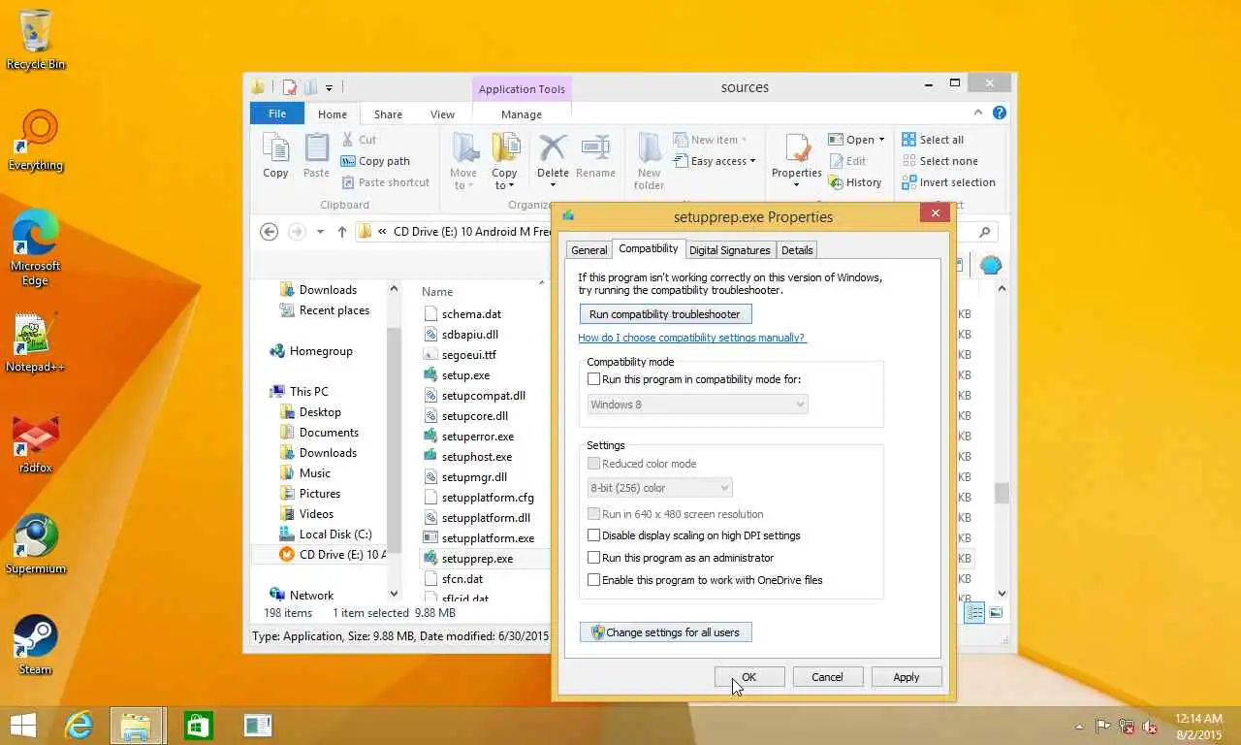Image resolution: width=1241 pixels, height=745 pixels.
Task: Open Microsoft Edge desktop shortcut
Action: click(35, 249)
